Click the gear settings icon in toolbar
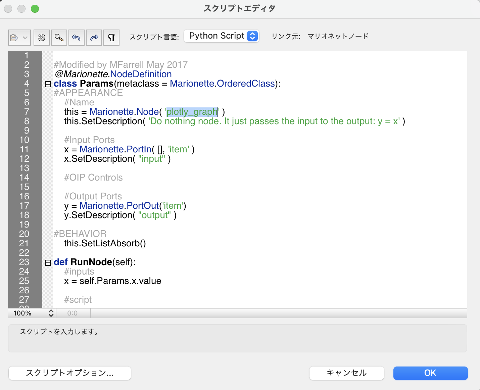Screen dimensions: 480x390 click(42, 38)
